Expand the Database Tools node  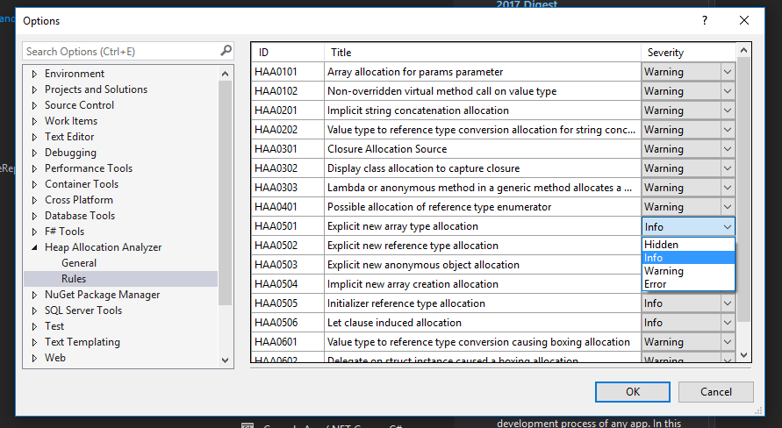(x=34, y=217)
